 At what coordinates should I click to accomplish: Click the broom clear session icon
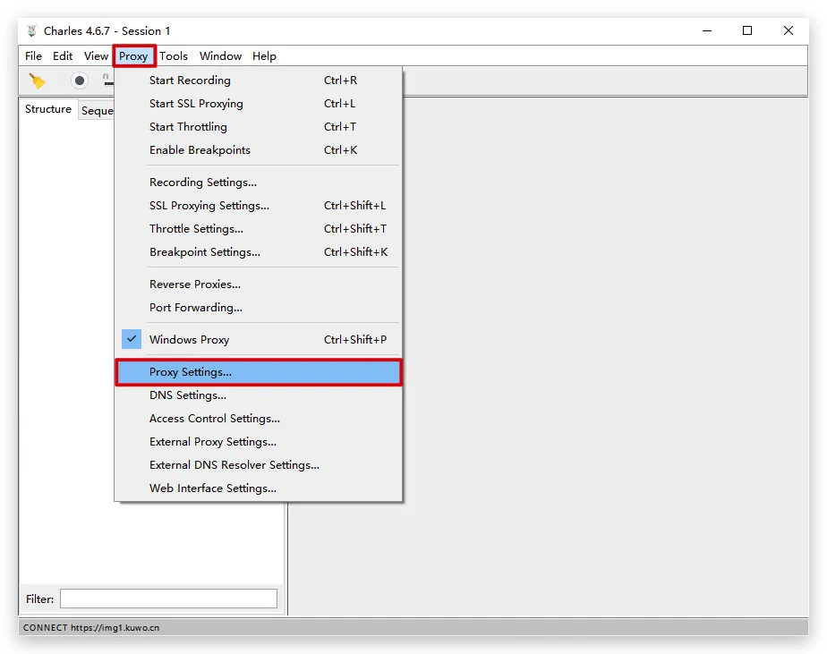pyautogui.click(x=38, y=81)
